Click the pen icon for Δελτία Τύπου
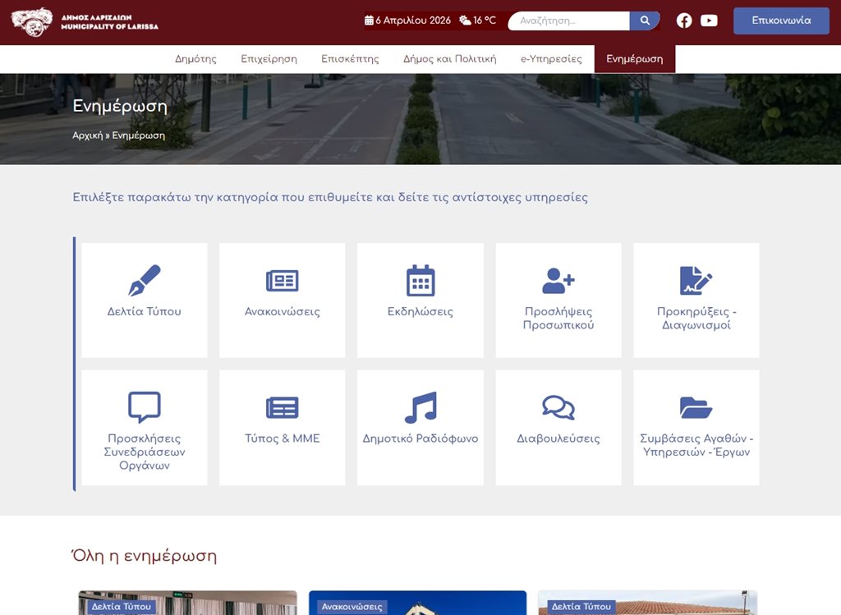This screenshot has height=615, width=841. (145, 281)
